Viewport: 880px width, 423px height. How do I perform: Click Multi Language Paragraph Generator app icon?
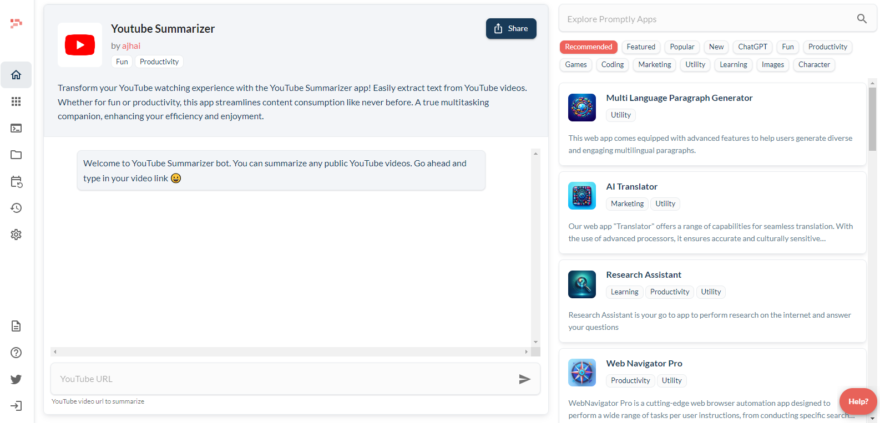coord(582,108)
